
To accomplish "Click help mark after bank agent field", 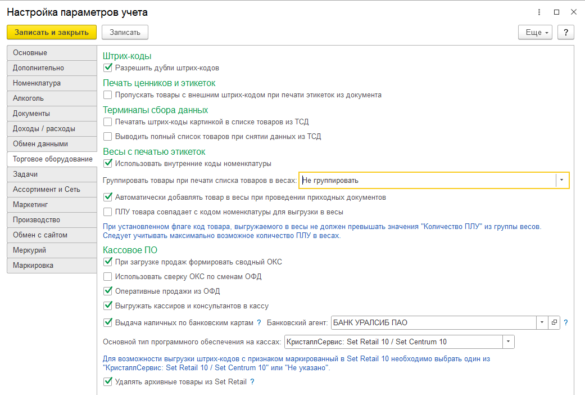I will (566, 322).
